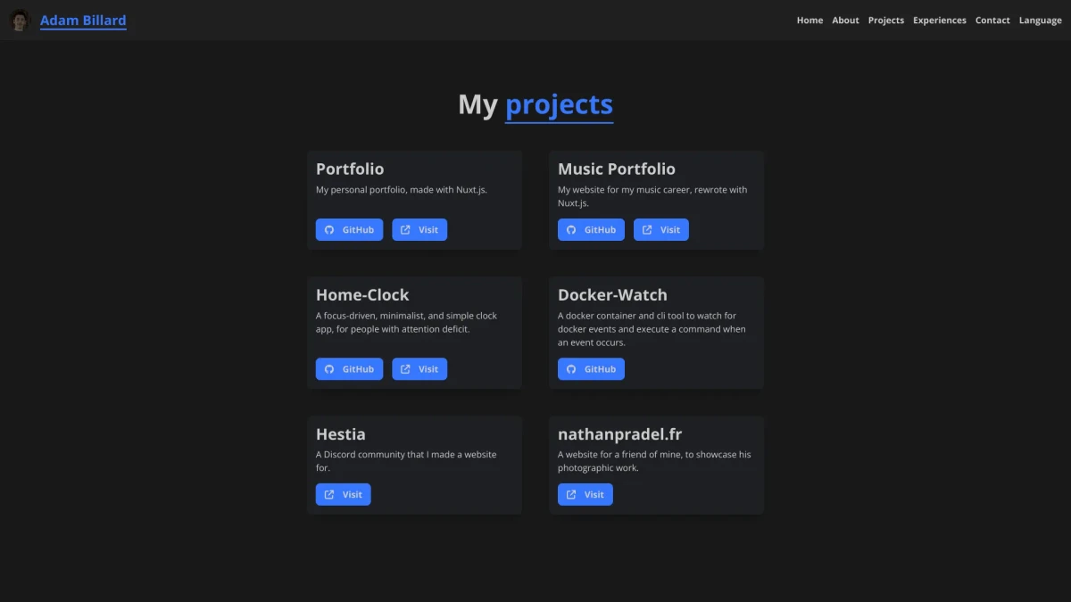Click the underlined word projects in page title
The width and height of the screenshot is (1071, 602).
point(559,104)
